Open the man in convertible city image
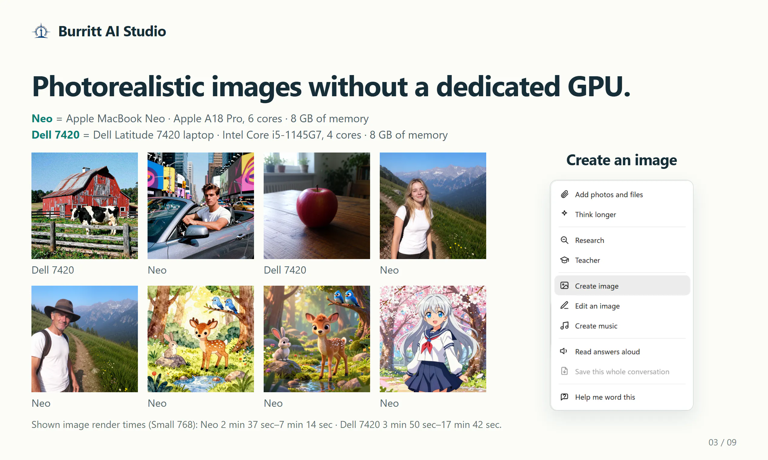Viewport: 768px width, 460px height. tap(201, 205)
